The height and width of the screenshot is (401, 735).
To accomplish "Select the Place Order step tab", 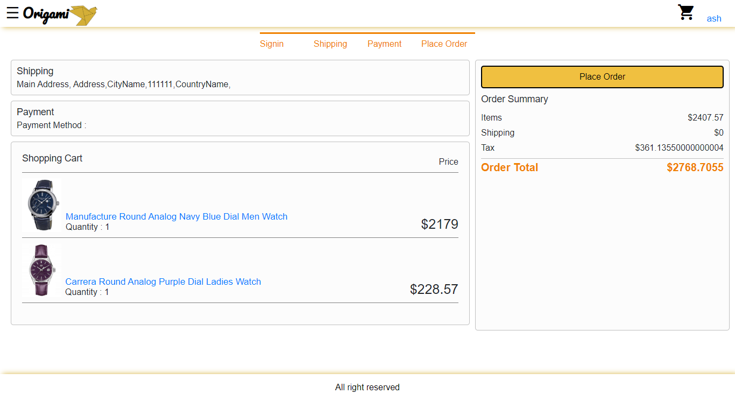I will pyautogui.click(x=444, y=44).
